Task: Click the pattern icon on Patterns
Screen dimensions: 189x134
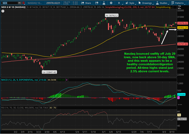Action: click(173, 3)
